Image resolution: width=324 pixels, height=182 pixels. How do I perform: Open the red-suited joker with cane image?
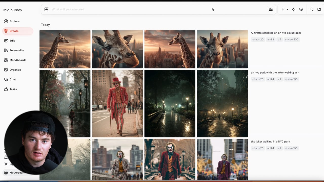(x=117, y=104)
